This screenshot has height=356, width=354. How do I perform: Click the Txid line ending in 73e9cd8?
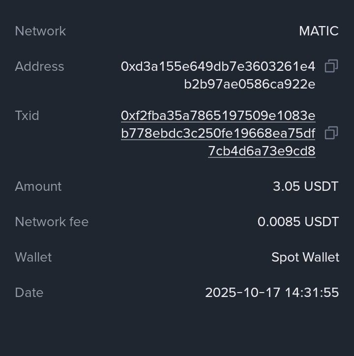click(x=262, y=151)
